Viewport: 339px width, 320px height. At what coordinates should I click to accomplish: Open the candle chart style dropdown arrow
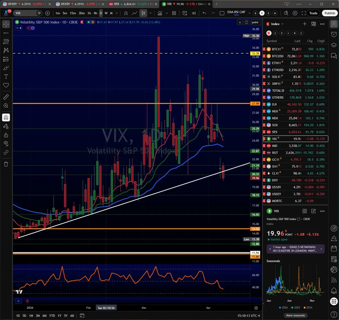click(150, 13)
